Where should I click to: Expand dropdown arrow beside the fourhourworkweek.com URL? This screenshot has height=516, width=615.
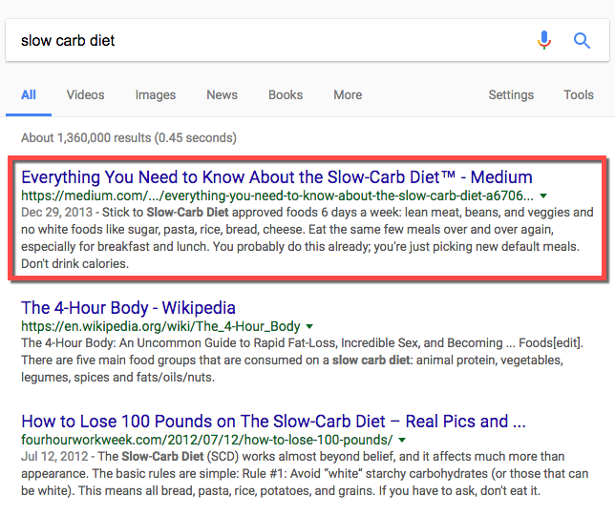[x=402, y=440]
